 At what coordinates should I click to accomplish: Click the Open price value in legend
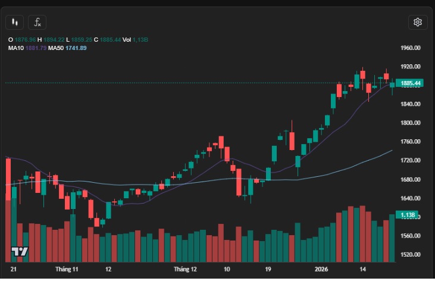25,39
